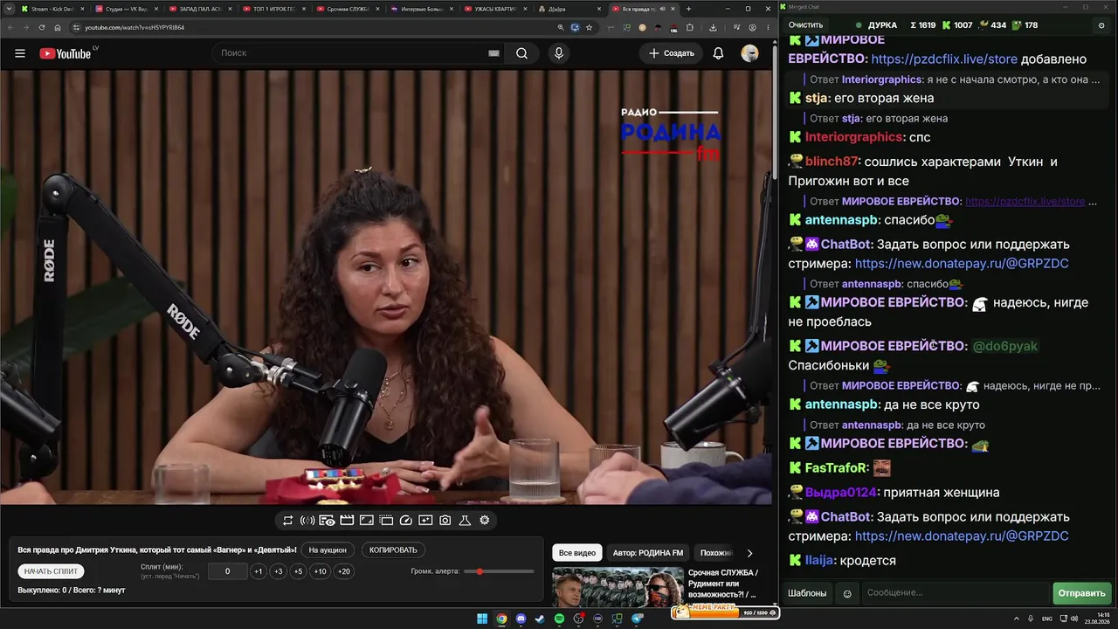Add +10 minutes to the split
1118x629 pixels.
(321, 571)
